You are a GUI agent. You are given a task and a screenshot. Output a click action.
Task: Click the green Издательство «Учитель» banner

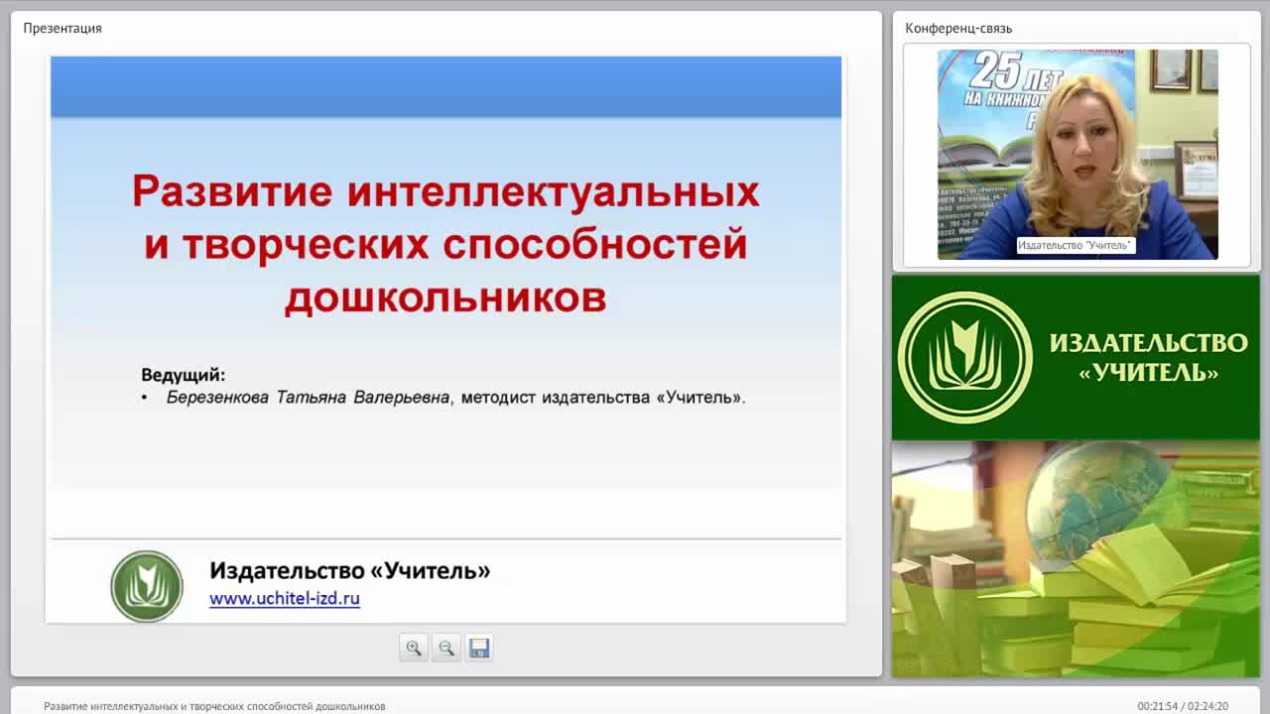1076,357
